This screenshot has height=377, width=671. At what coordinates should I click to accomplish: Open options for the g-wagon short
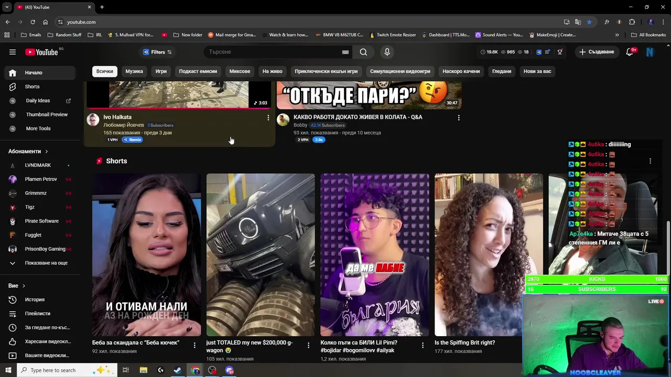308,345
